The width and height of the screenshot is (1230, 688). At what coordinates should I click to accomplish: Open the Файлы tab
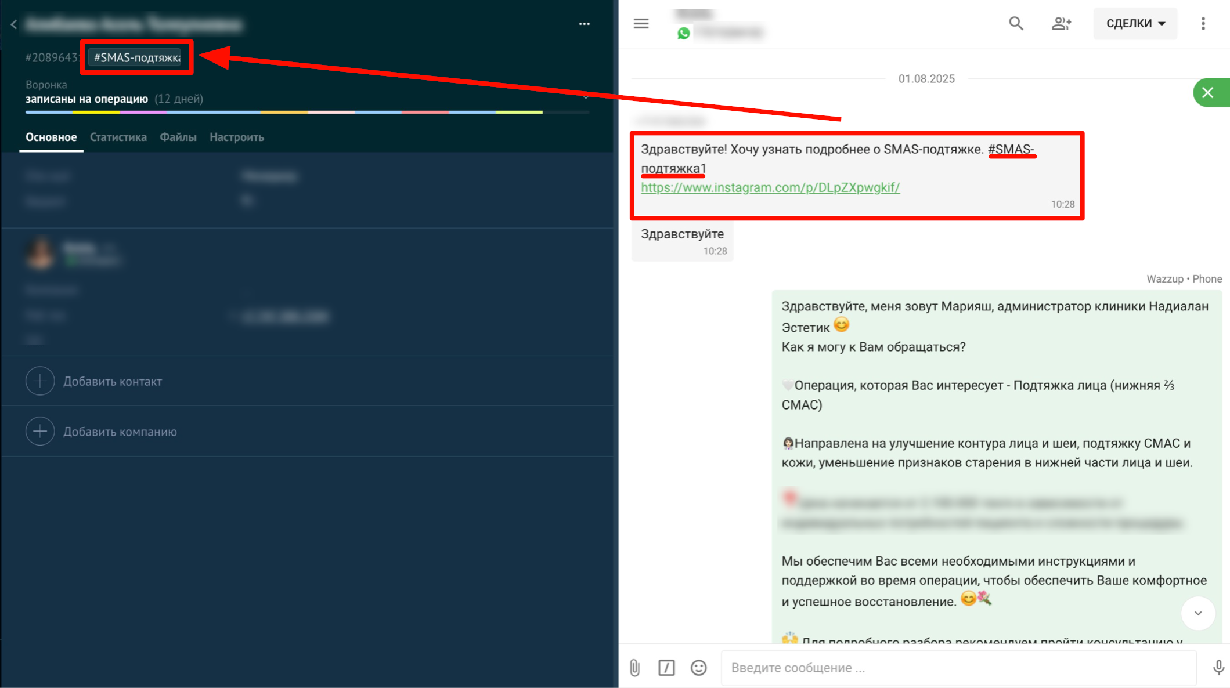(178, 137)
